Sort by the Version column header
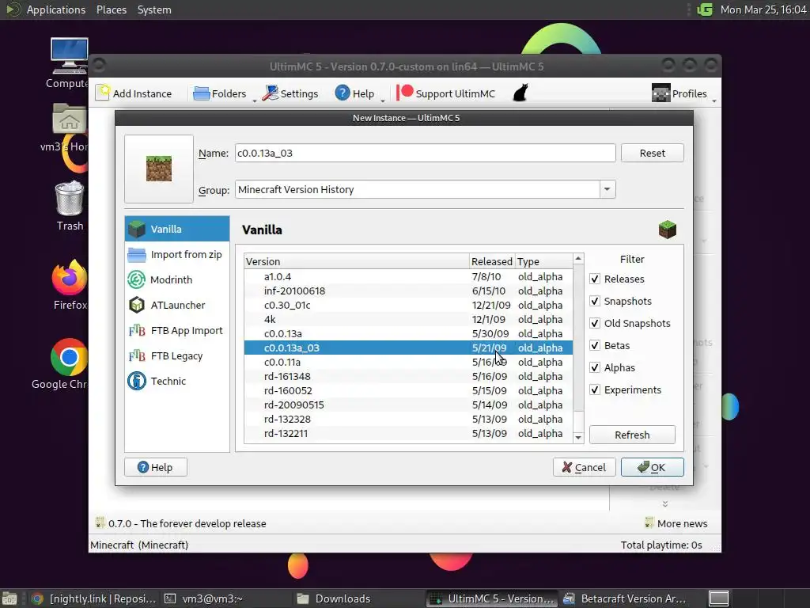 (357, 261)
